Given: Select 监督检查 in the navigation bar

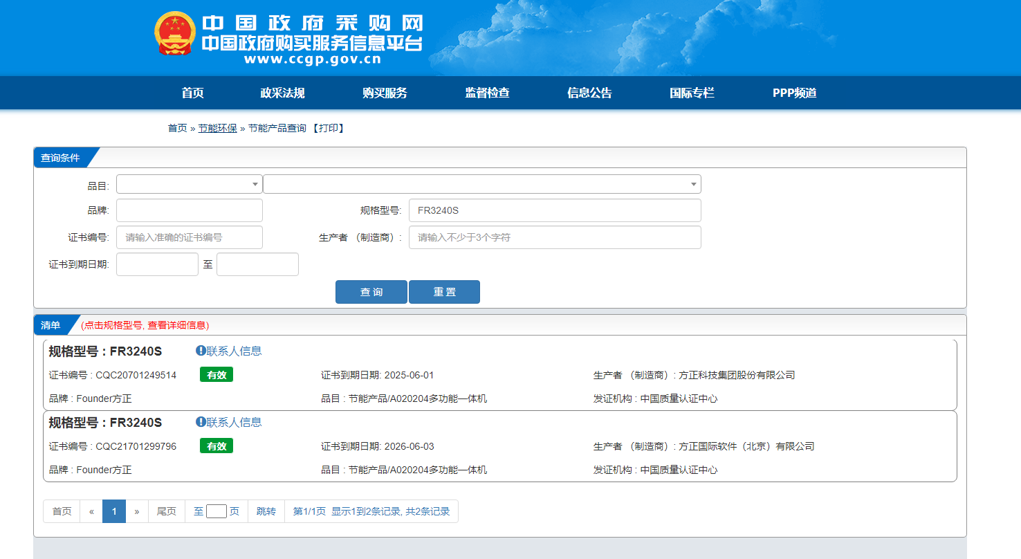Looking at the screenshot, I should coord(487,93).
